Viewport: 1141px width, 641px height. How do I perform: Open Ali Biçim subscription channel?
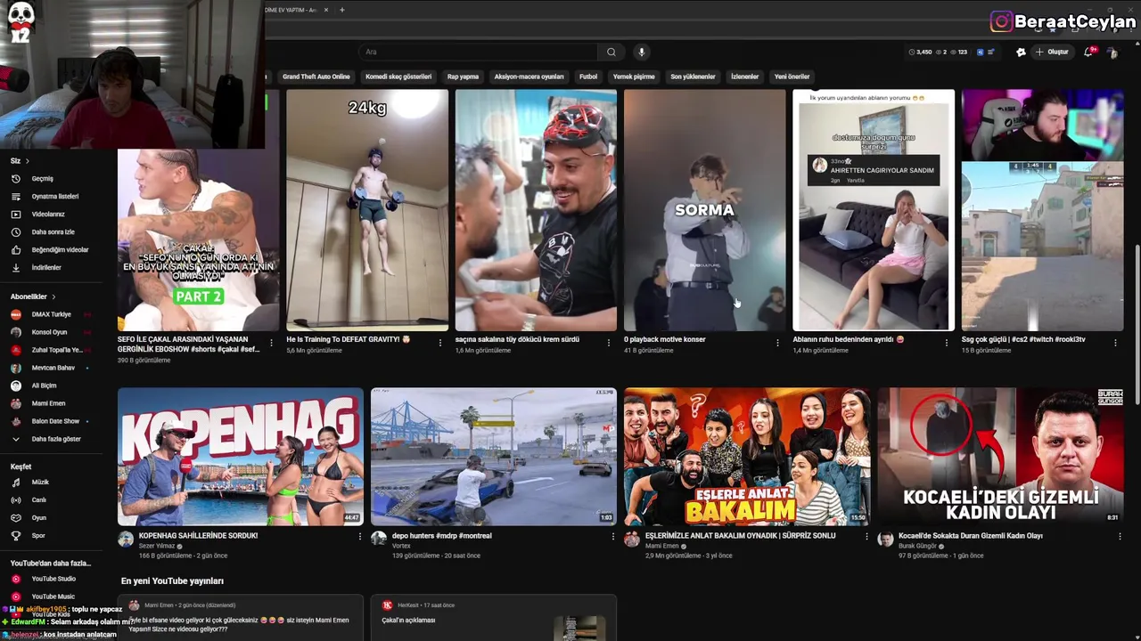tap(44, 385)
